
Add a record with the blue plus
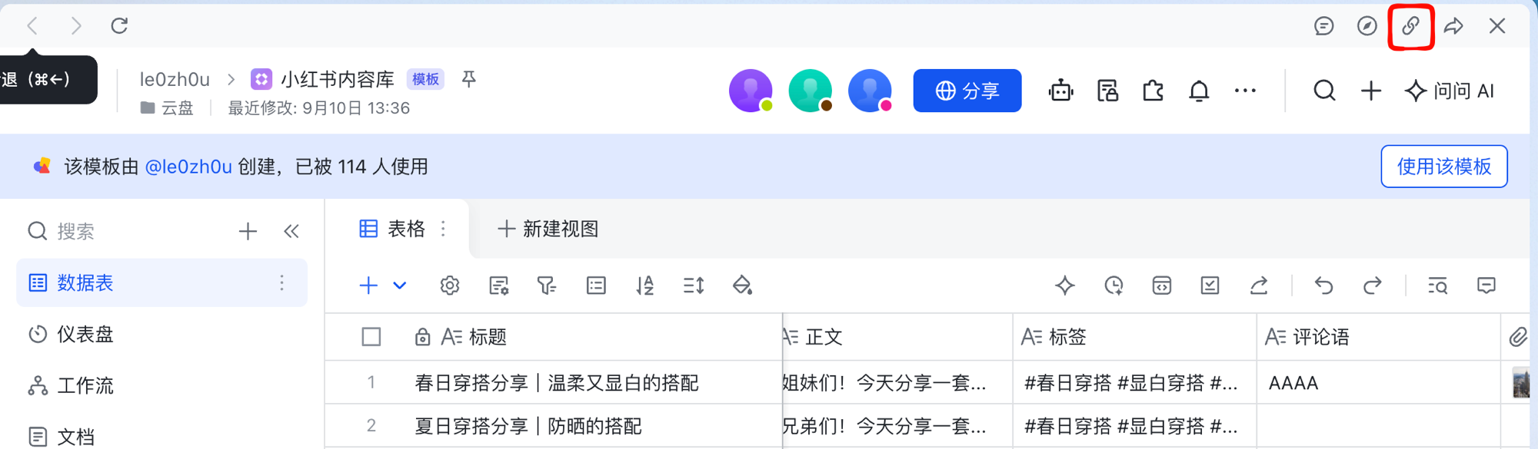coord(368,286)
